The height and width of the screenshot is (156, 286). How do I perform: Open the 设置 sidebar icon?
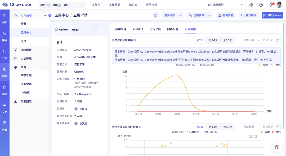(x=5, y=126)
